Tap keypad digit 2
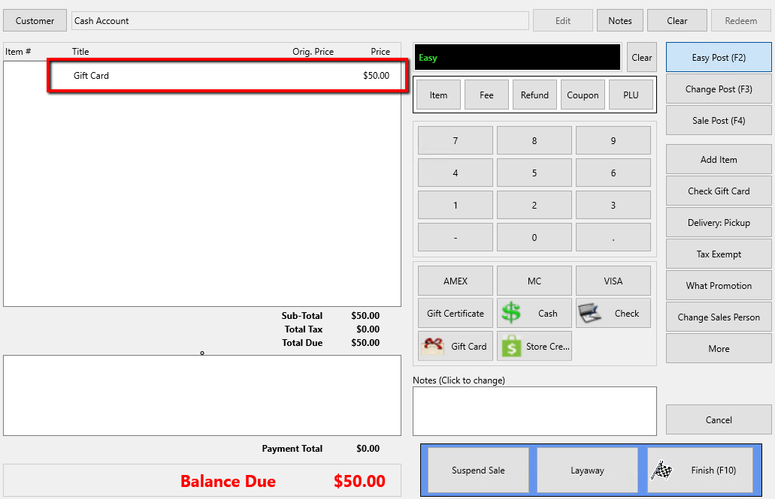This screenshot has width=775, height=499. click(x=534, y=205)
